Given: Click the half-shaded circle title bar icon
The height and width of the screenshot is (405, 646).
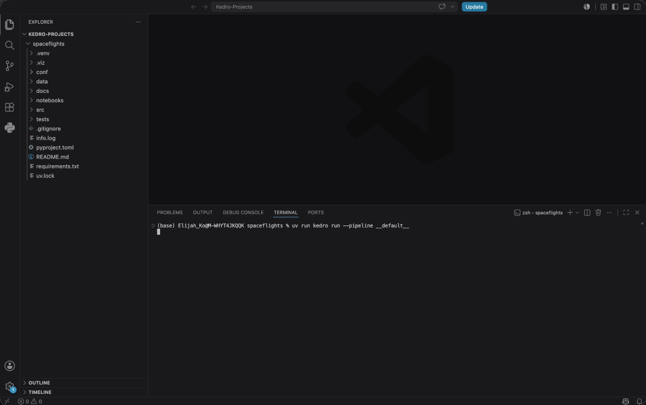Looking at the screenshot, I should tap(587, 7).
